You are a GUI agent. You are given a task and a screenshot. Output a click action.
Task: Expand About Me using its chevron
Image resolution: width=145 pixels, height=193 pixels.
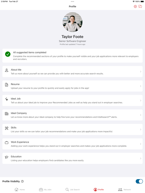pos(140,72)
